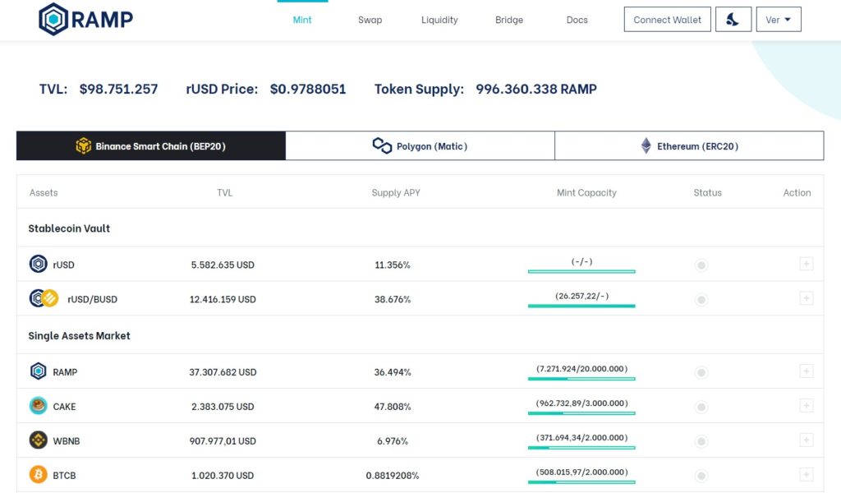This screenshot has height=493, width=841.
Task: Click the CAKE asset name
Action: pos(64,407)
